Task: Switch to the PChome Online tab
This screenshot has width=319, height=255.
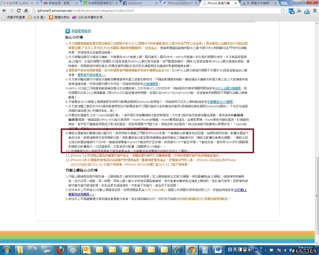Action: 180,3
